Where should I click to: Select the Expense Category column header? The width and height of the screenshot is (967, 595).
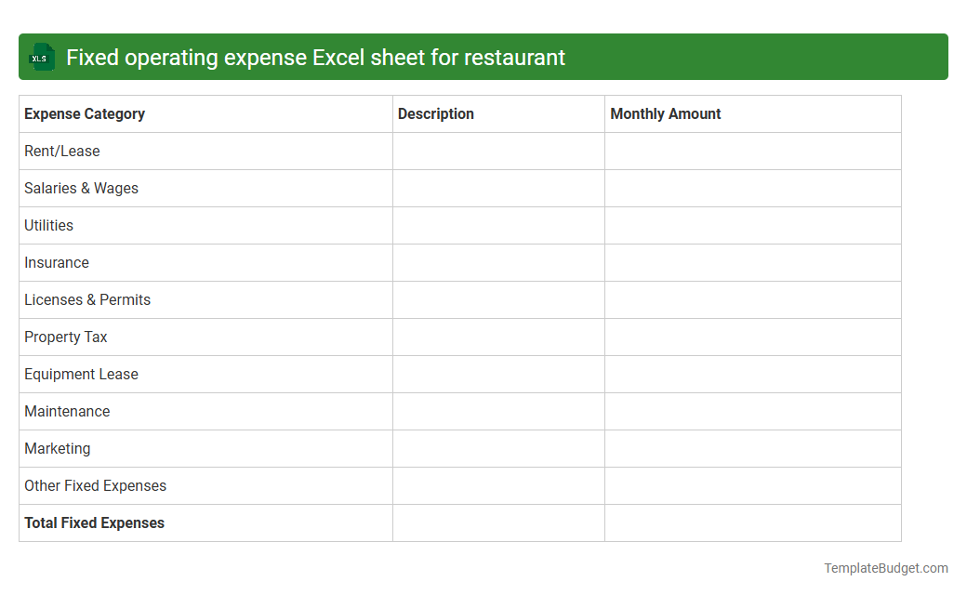coord(84,113)
